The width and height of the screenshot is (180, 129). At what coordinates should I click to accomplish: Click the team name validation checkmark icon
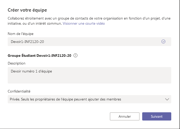point(163,42)
